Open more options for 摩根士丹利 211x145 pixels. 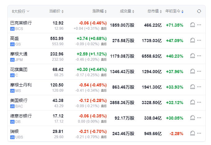tap(199, 87)
